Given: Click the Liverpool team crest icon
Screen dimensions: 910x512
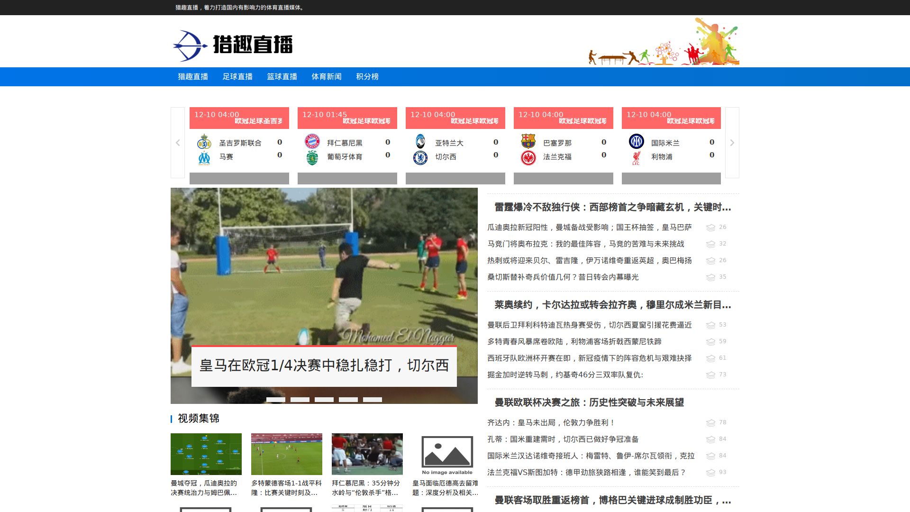Looking at the screenshot, I should [636, 157].
